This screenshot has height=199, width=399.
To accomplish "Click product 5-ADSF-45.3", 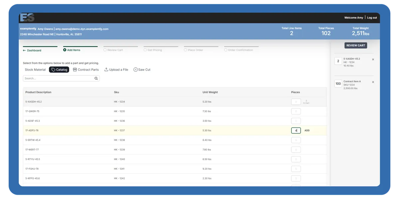I will click(33, 121).
